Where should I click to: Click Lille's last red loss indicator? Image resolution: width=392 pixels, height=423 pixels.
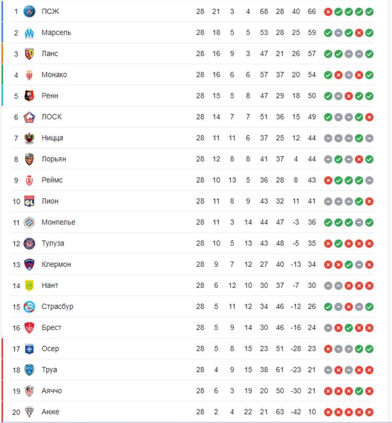click(370, 117)
